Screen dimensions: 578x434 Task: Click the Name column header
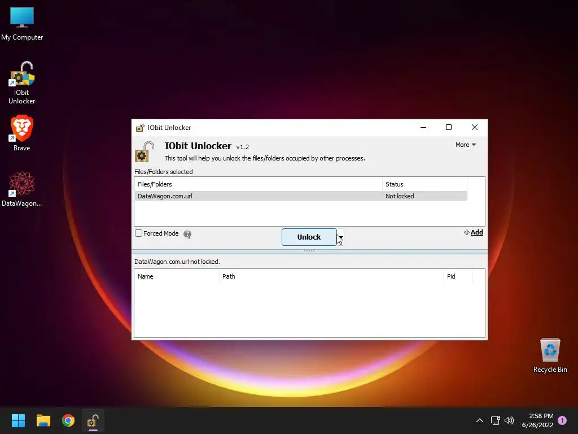177,276
